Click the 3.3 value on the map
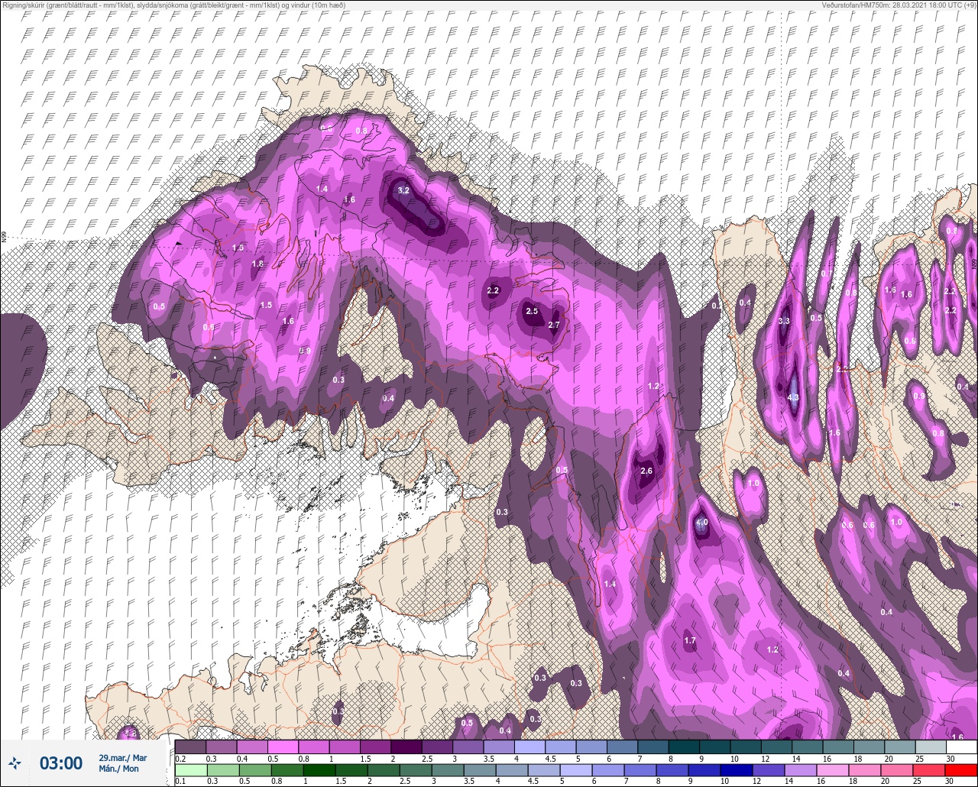The height and width of the screenshot is (787, 978). pos(784,321)
